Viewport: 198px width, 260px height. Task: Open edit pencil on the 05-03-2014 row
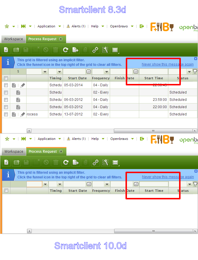[x=23, y=85]
